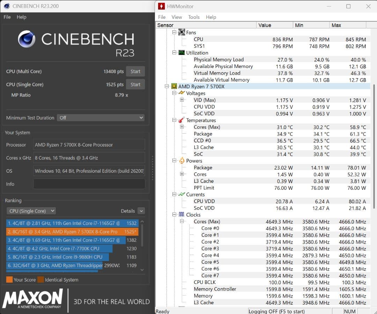Viewport: 377px width, 314px height.
Task: Start the CPU (Single Core) test
Action: pyautogui.click(x=135, y=84)
